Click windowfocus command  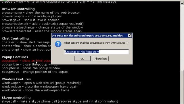click(x=35, y=90)
